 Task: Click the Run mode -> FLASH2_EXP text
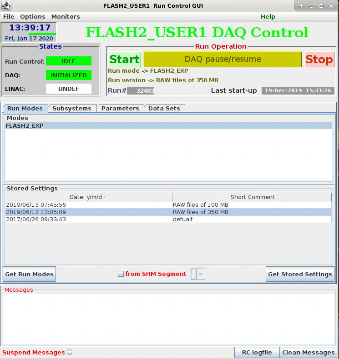pyautogui.click(x=148, y=71)
